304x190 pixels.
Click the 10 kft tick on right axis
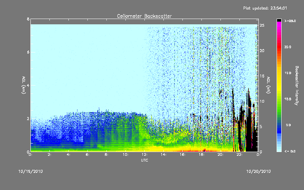(262, 101)
